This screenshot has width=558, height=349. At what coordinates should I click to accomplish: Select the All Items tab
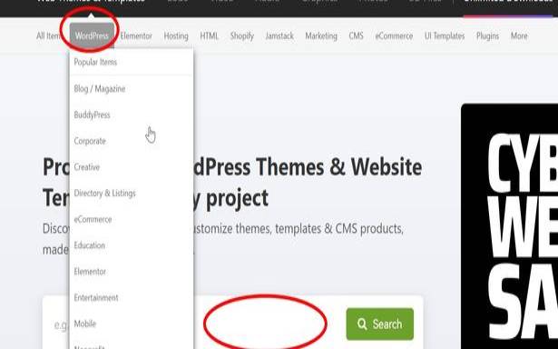(48, 36)
